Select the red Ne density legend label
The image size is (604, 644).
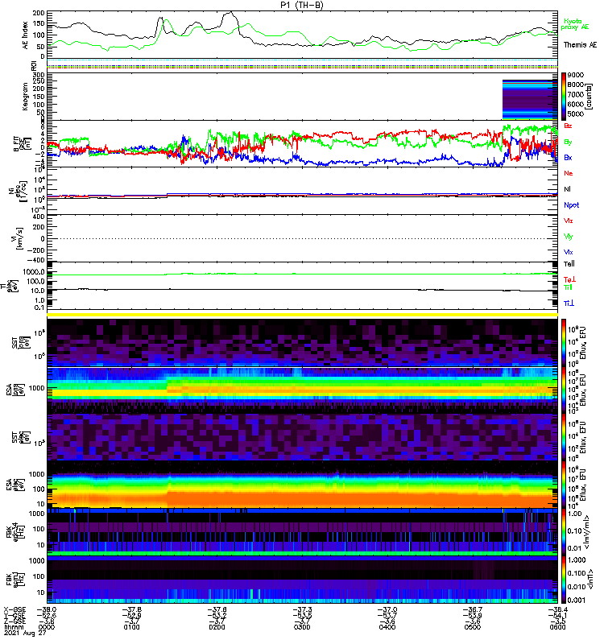[568, 173]
